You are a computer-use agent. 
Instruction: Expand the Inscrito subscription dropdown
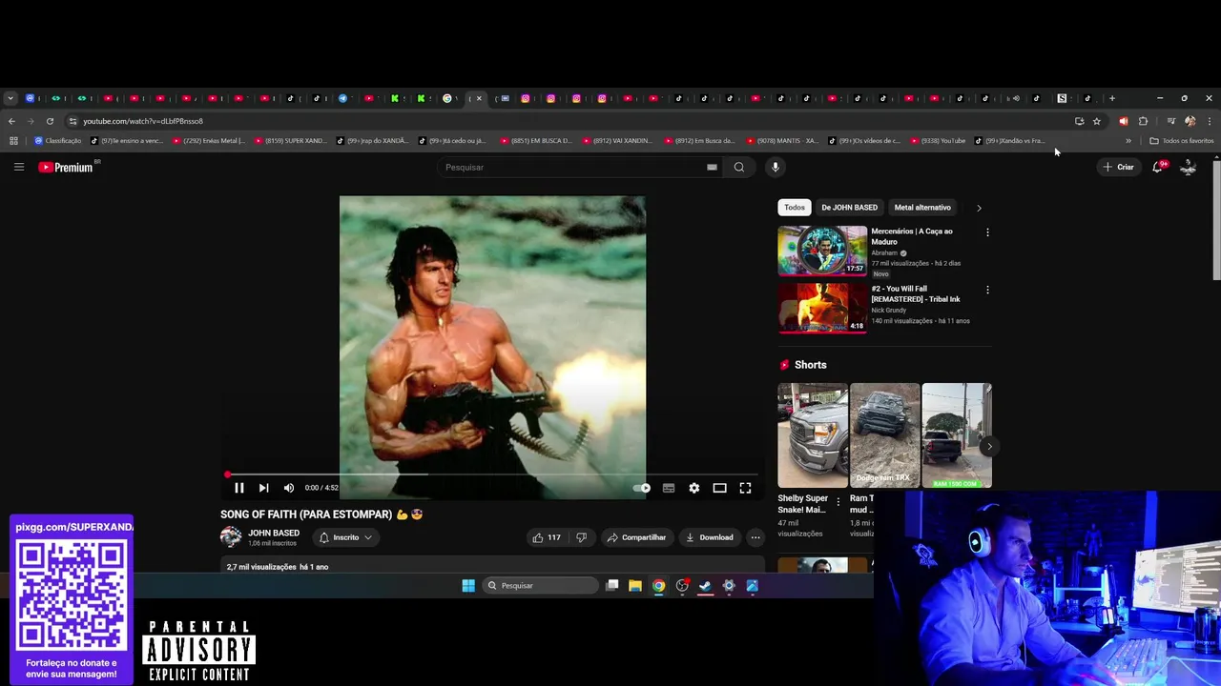(345, 537)
